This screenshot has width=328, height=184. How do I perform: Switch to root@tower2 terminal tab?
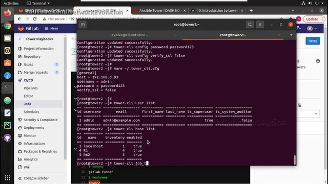(233, 35)
